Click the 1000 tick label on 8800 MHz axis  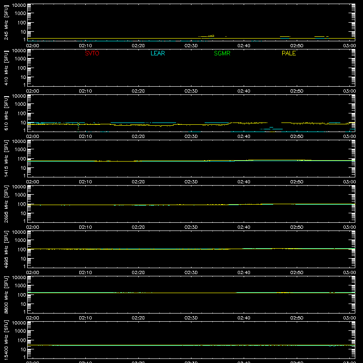coord(20,286)
